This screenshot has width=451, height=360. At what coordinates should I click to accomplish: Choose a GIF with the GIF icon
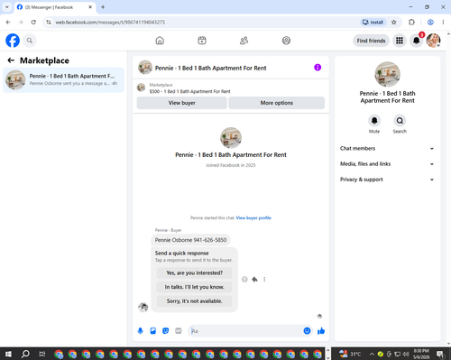[x=179, y=331]
